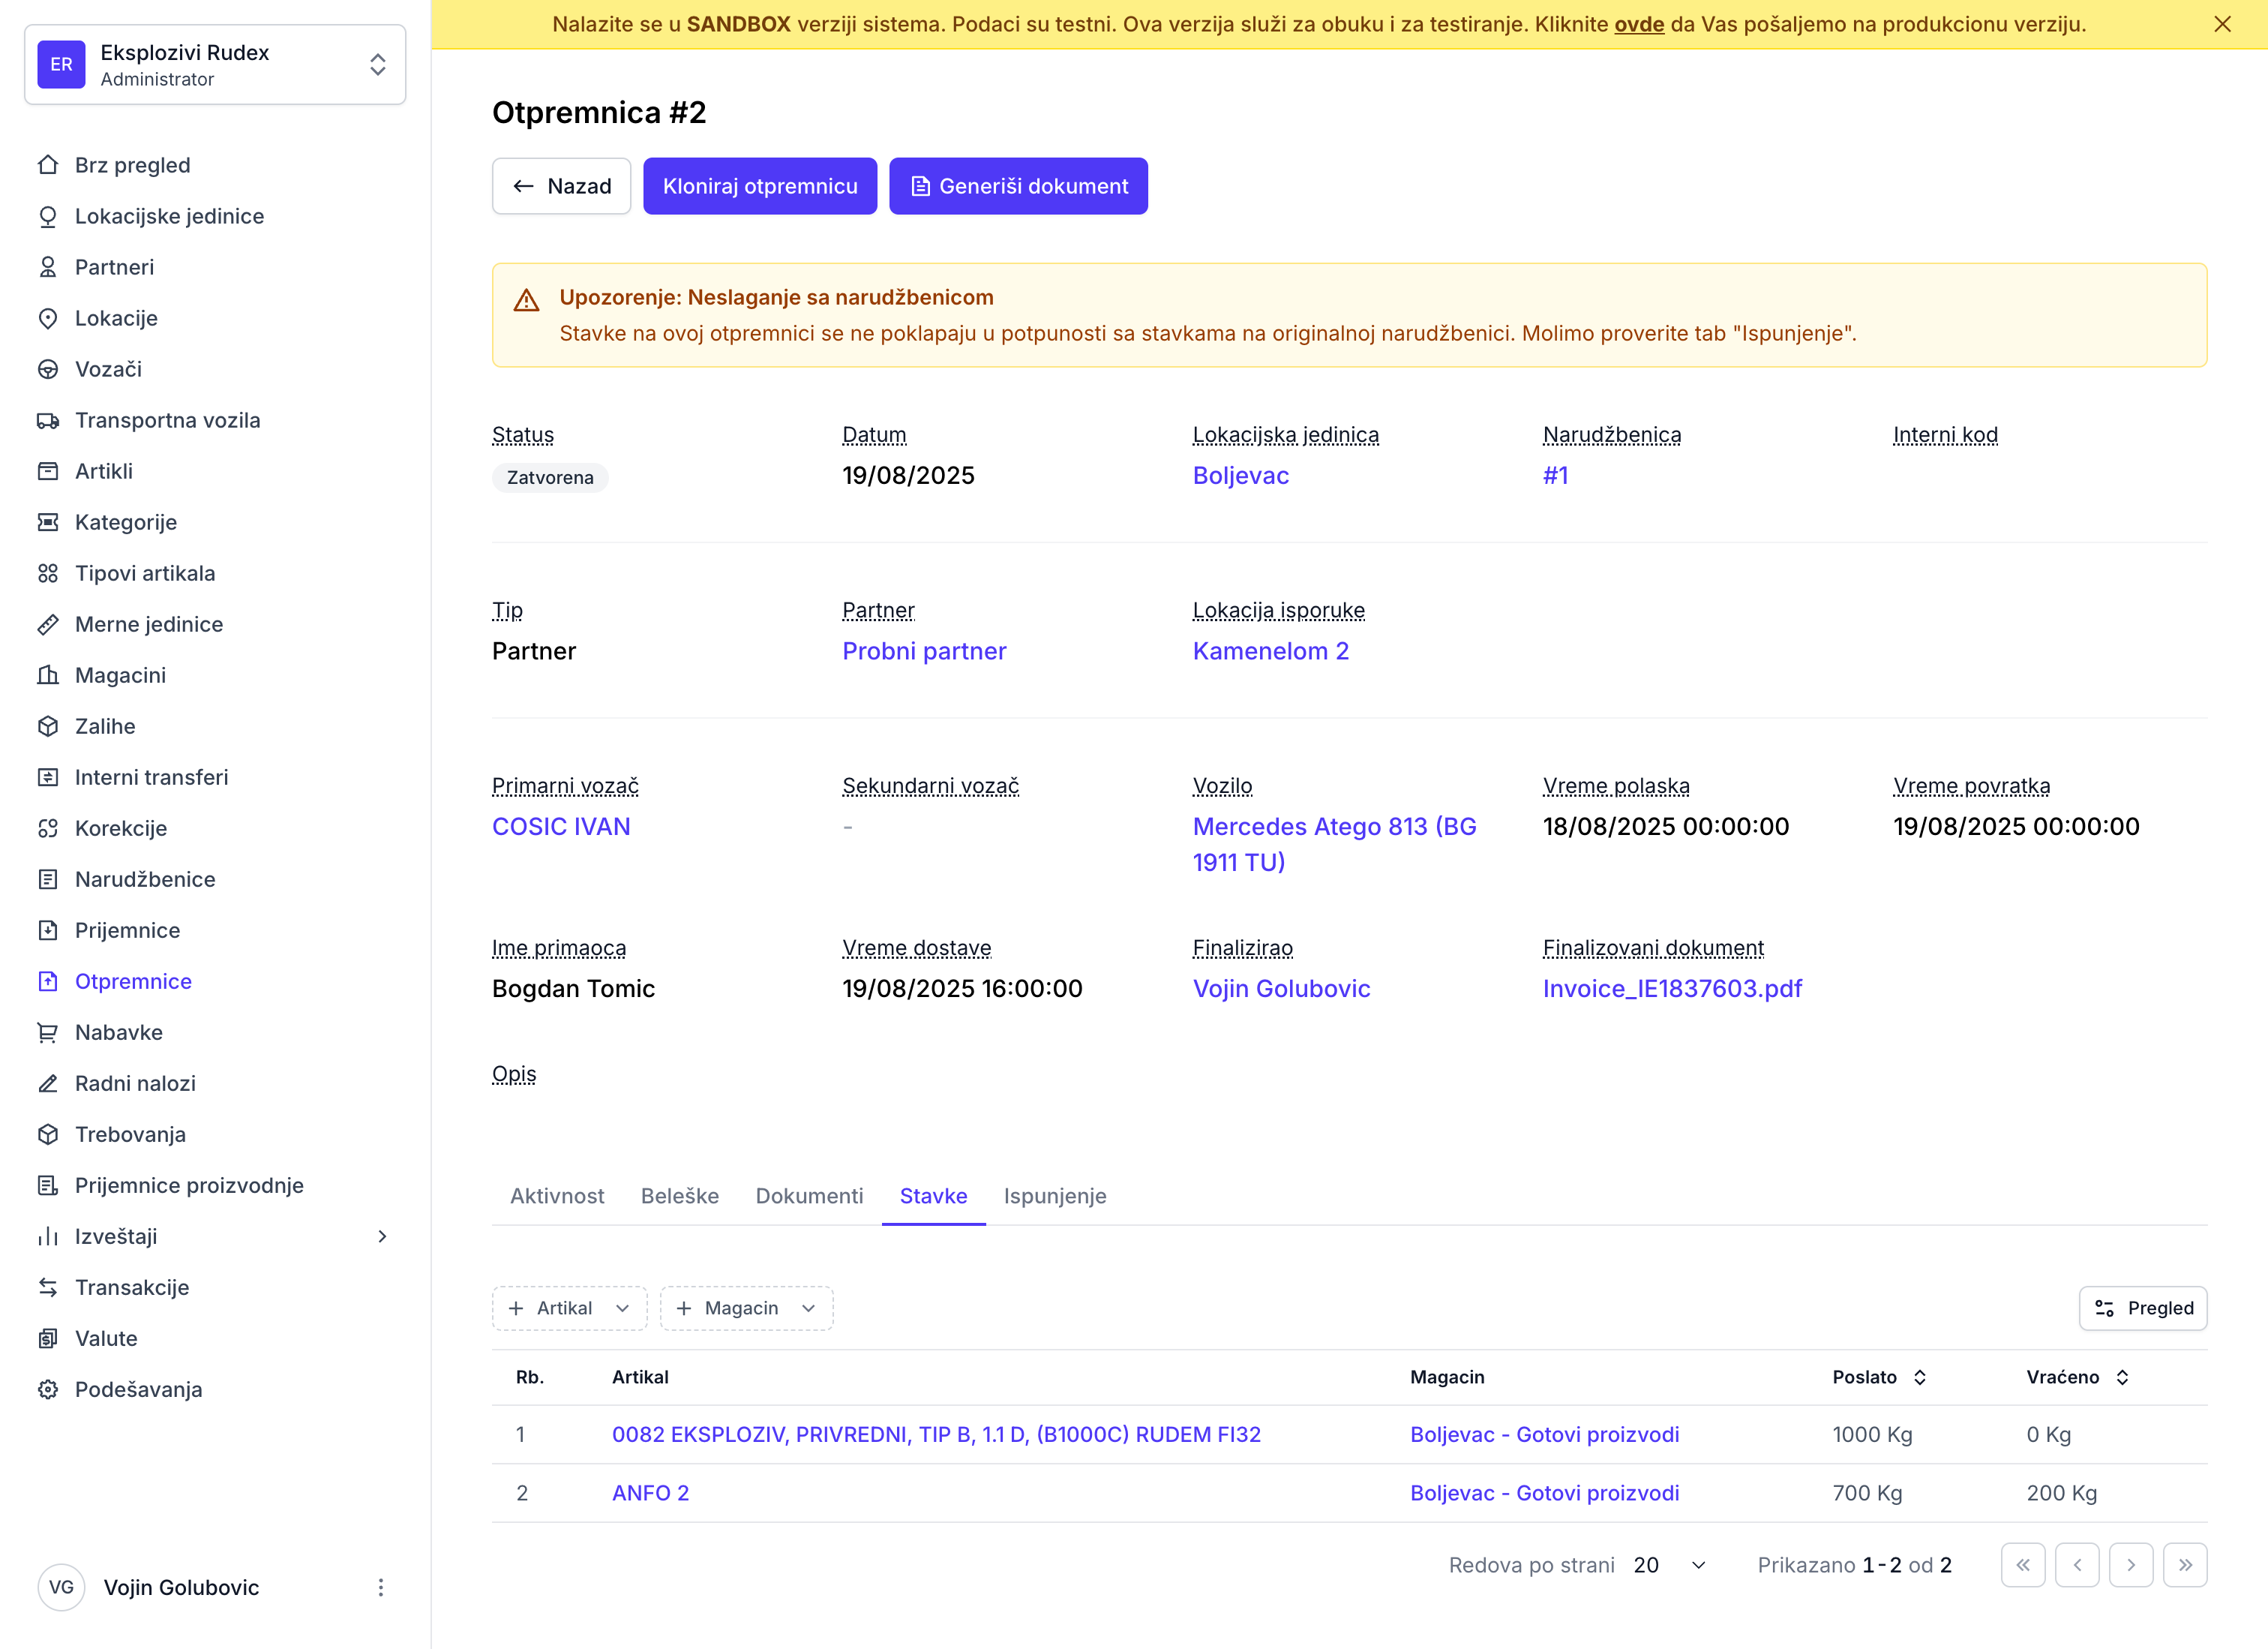
Task: Open Podešavanja gear icon
Action: pos(48,1389)
